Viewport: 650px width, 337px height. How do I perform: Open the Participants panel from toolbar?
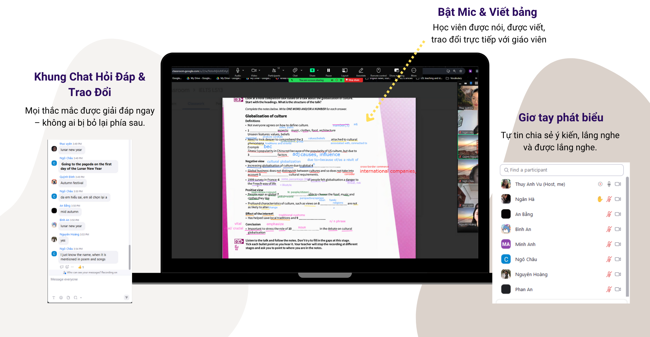click(274, 71)
